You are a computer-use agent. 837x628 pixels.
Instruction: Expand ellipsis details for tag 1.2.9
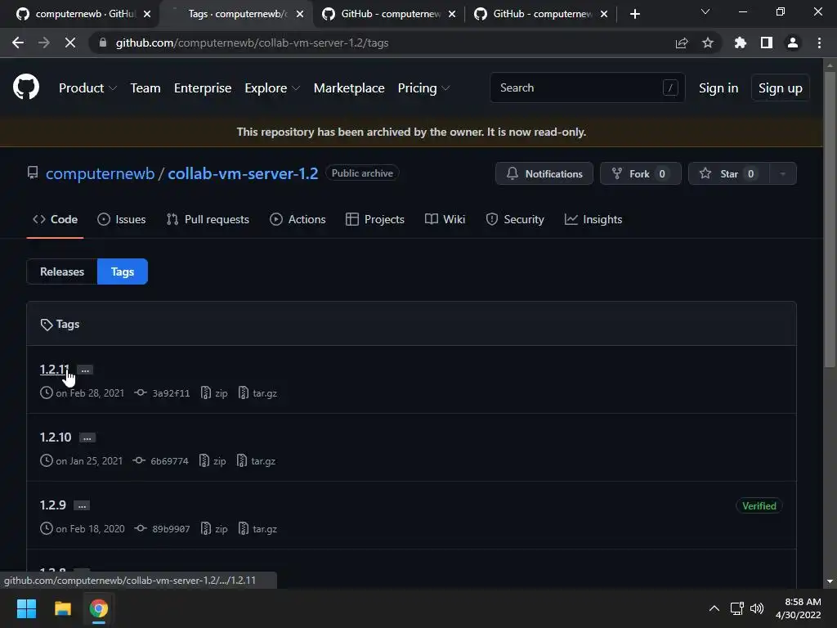click(x=82, y=505)
